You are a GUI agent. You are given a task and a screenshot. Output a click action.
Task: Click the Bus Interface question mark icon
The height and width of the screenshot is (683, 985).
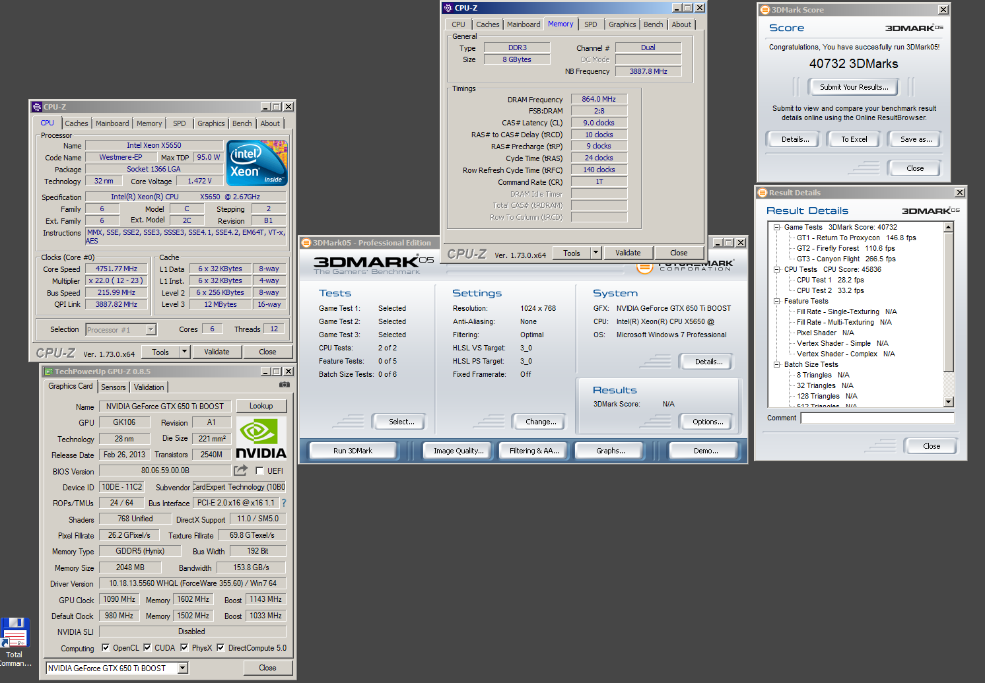(x=284, y=503)
